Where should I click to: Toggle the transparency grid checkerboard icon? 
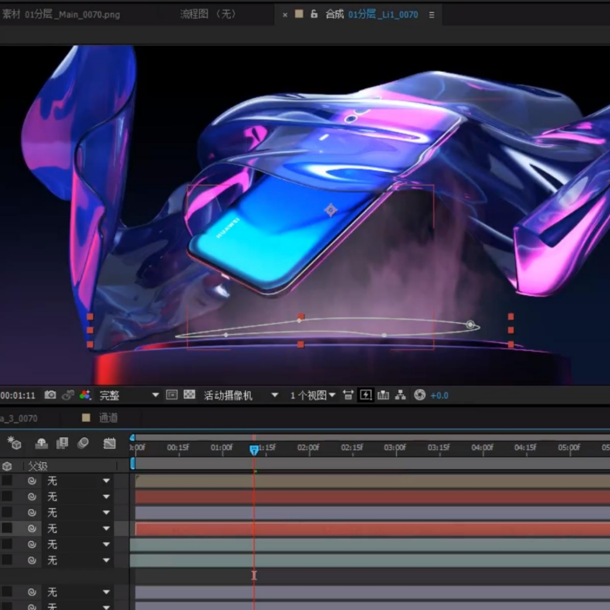pyautogui.click(x=189, y=395)
